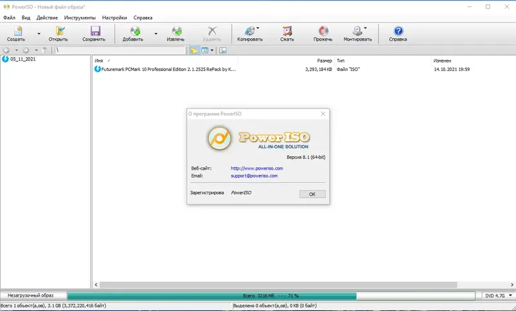The width and height of the screenshot is (516, 311).
Task: Click the horizontal scrollbar thumb
Action: coord(279,285)
